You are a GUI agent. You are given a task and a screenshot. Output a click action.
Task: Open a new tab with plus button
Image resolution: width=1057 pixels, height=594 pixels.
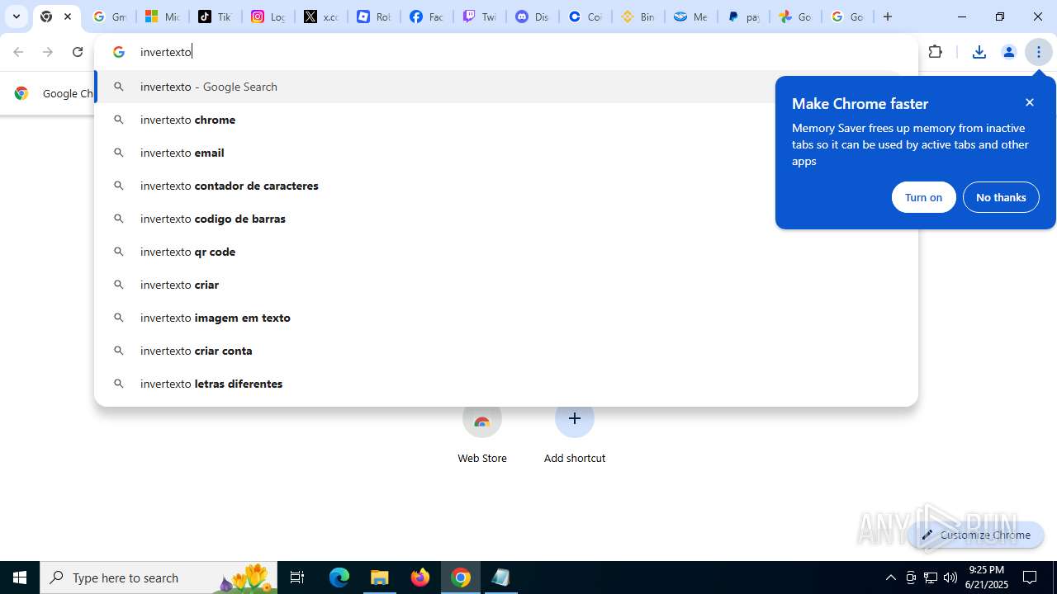pos(888,16)
